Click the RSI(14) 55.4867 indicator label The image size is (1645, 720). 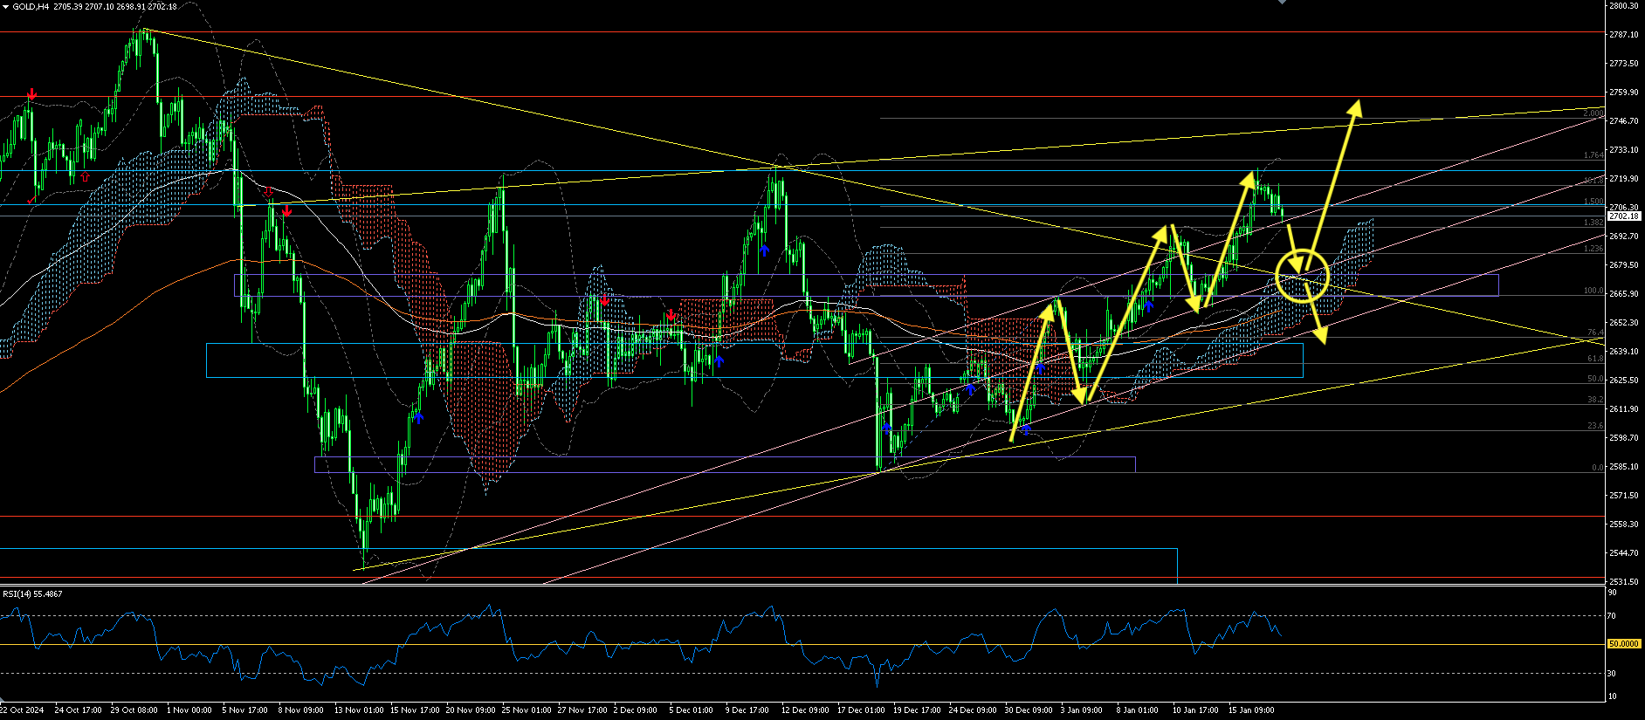click(32, 594)
